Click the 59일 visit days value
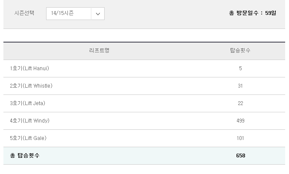The width and height of the screenshot is (289, 174). point(271,13)
